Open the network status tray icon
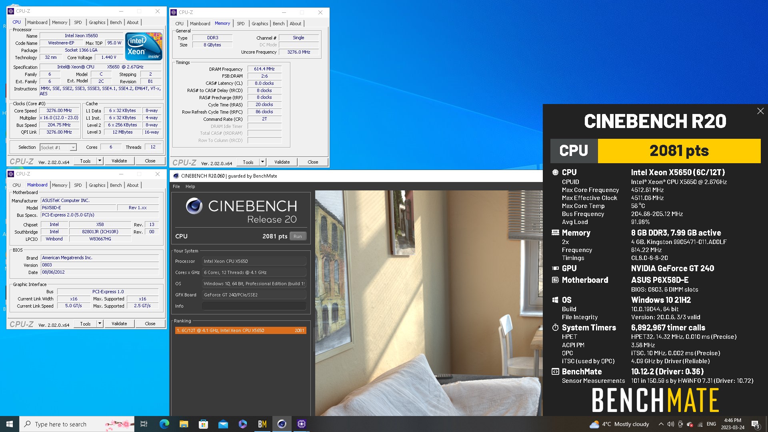768x432 pixels. pos(700,424)
